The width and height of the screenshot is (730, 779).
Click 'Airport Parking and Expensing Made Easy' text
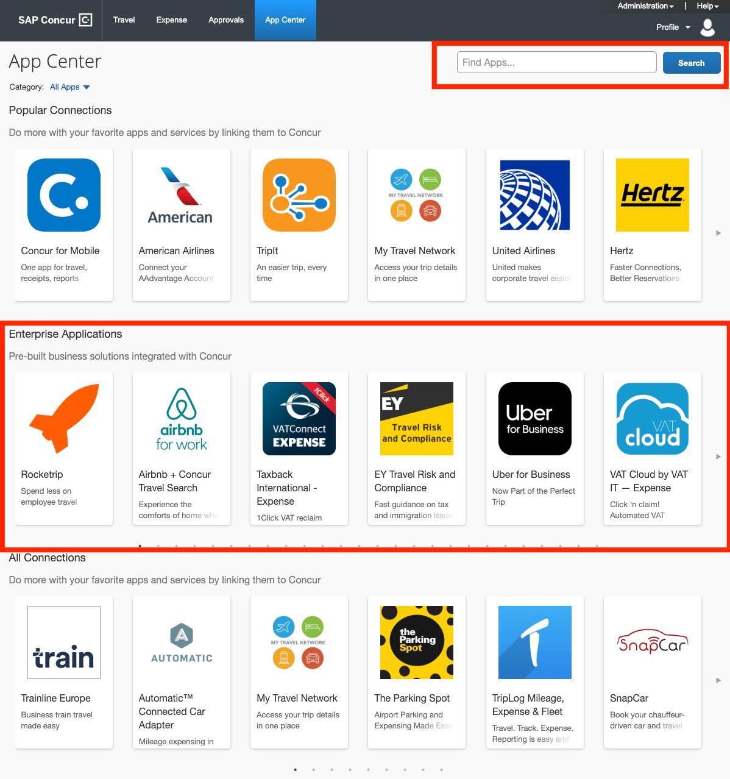click(413, 720)
